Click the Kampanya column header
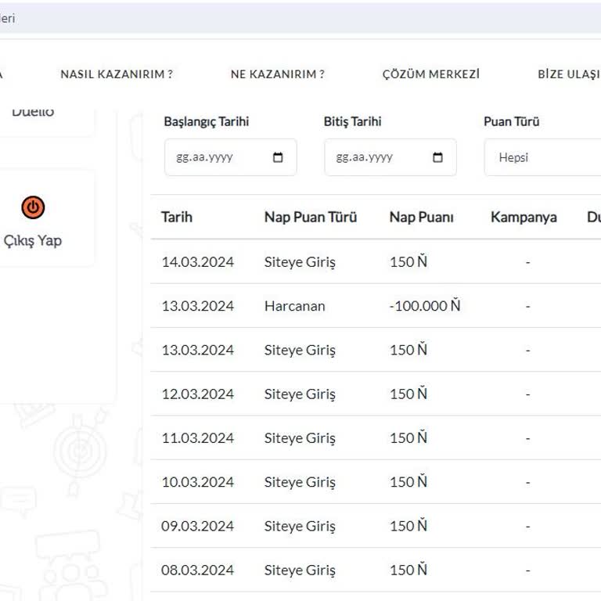This screenshot has width=601, height=601. tap(524, 217)
